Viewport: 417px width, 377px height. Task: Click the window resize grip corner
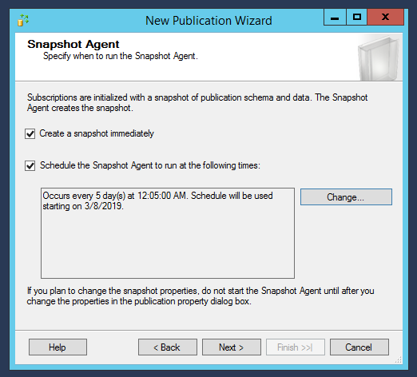tap(399, 360)
